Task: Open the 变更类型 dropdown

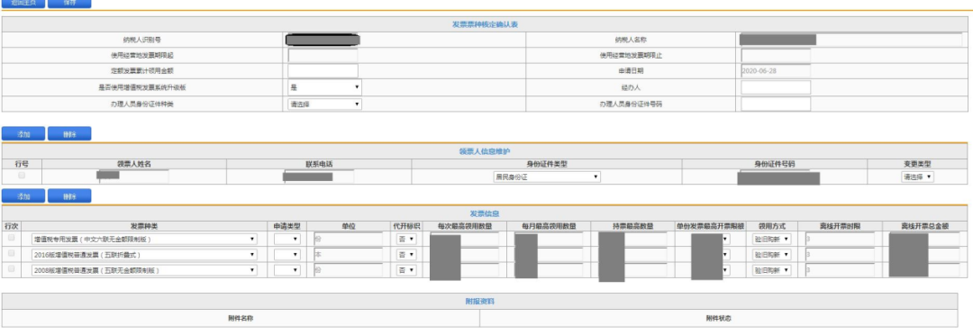Action: (917, 177)
